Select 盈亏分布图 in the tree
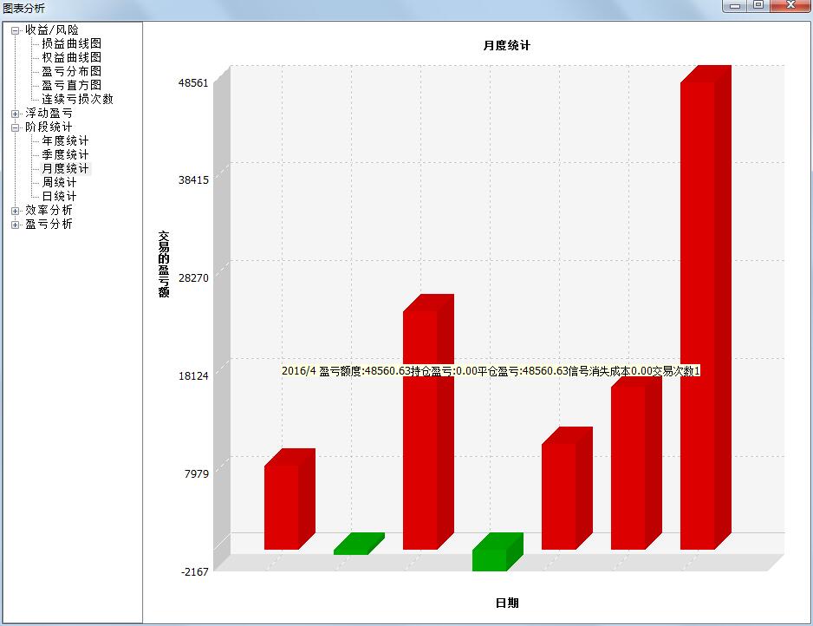 coord(72,72)
